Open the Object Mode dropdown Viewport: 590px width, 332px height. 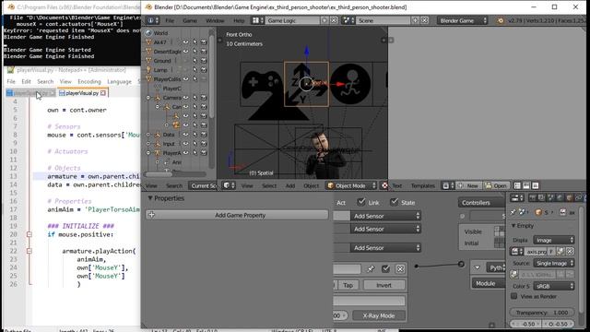coord(351,185)
